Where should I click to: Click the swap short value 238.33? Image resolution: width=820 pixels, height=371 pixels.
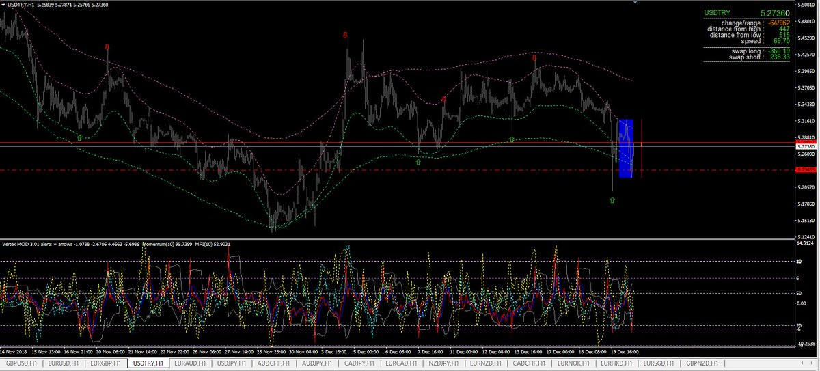click(780, 57)
